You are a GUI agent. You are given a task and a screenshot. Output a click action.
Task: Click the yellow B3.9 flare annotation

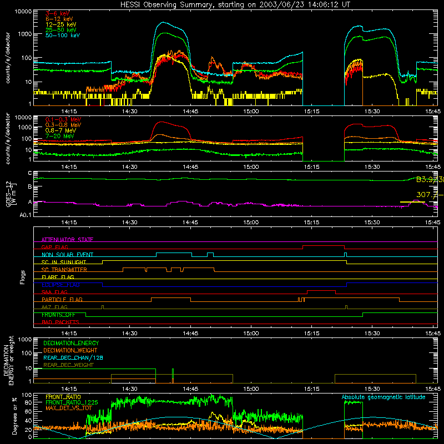pos(430,179)
